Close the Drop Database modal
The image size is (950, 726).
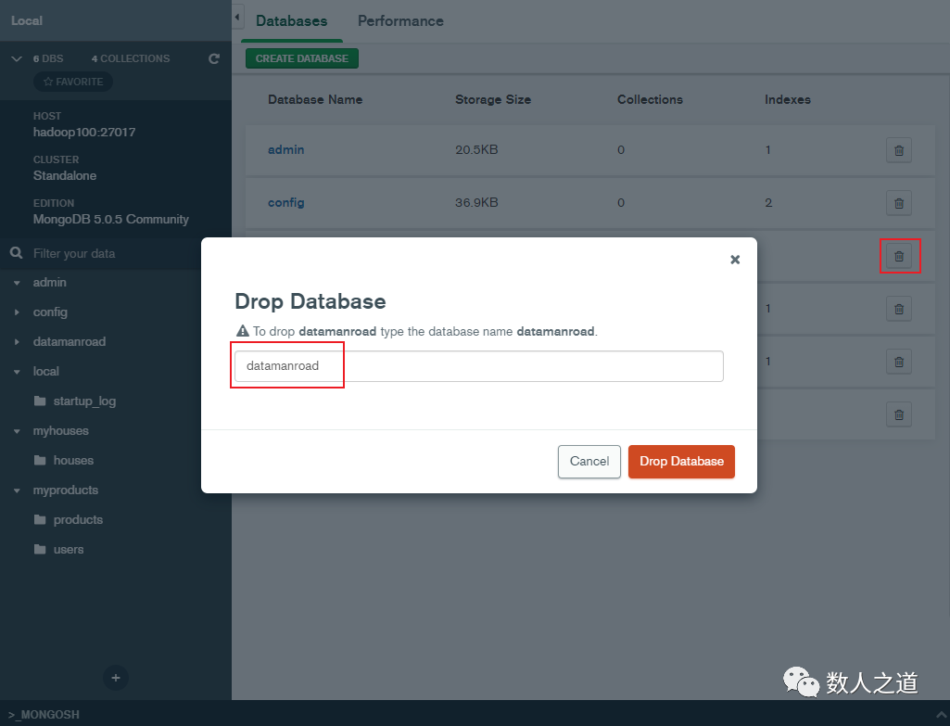[x=735, y=260]
